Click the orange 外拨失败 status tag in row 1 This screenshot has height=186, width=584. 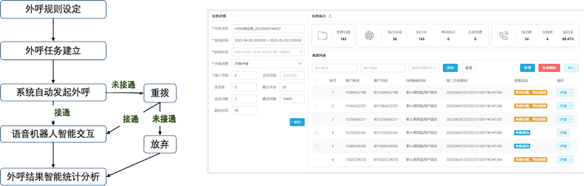click(531, 92)
